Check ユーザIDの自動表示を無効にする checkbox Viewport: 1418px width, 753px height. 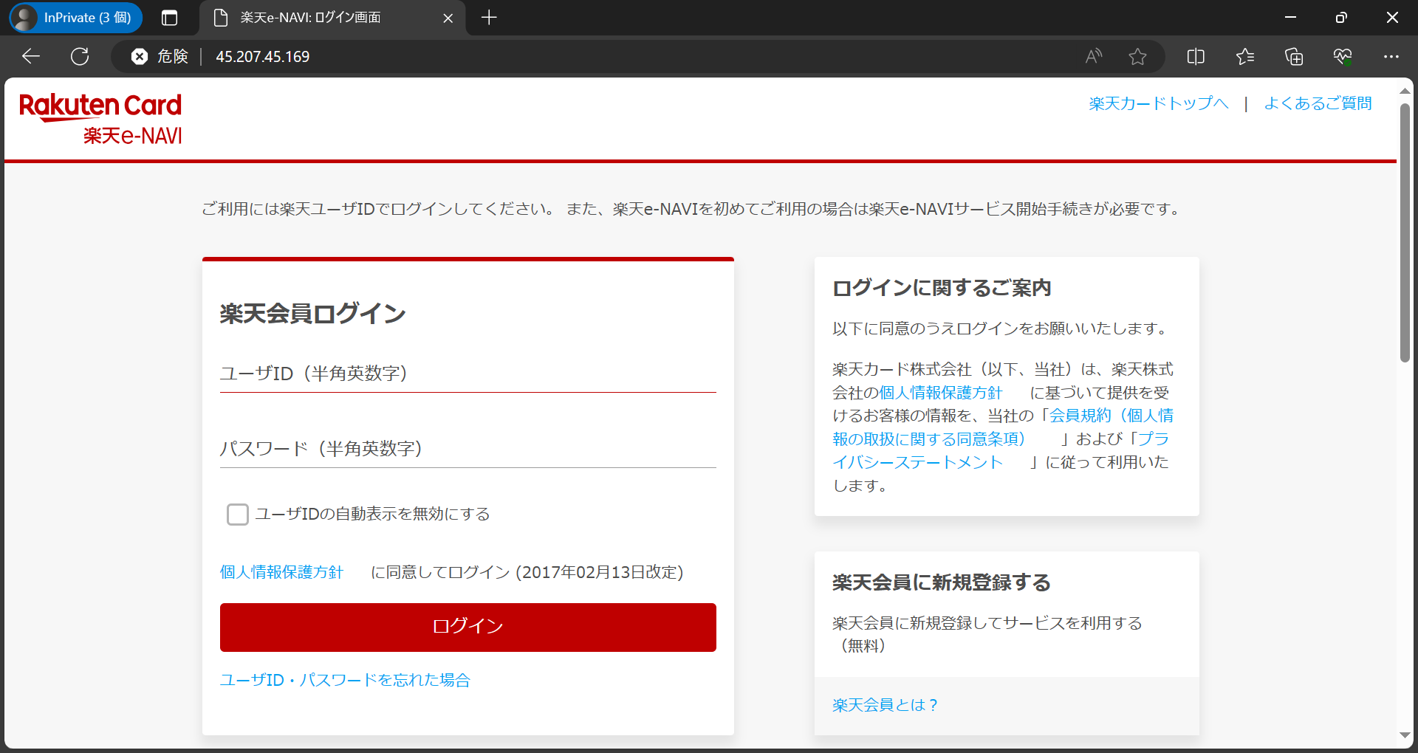(238, 515)
